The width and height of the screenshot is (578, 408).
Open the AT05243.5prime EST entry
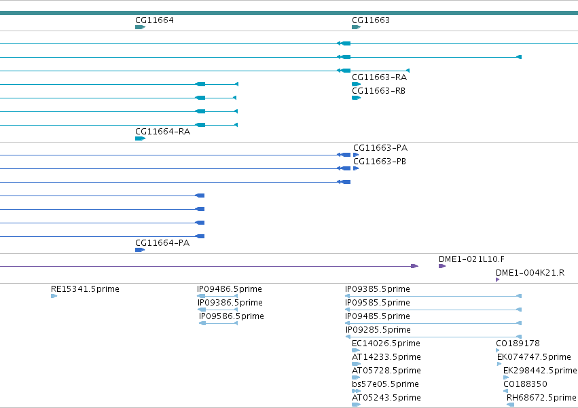(x=386, y=398)
